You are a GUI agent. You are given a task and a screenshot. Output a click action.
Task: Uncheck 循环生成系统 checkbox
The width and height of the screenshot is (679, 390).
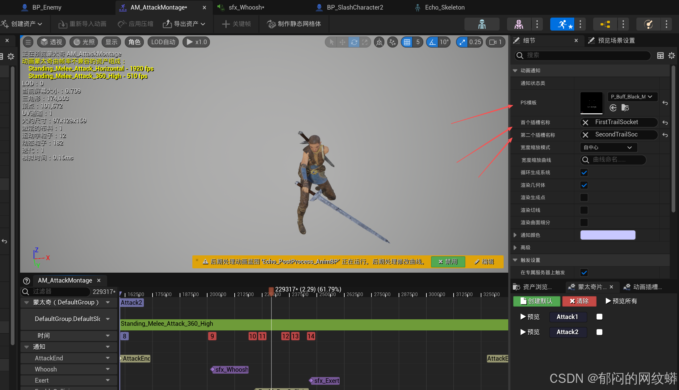click(584, 173)
